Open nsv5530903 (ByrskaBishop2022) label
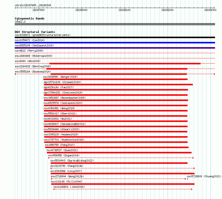 [x=72, y=161]
